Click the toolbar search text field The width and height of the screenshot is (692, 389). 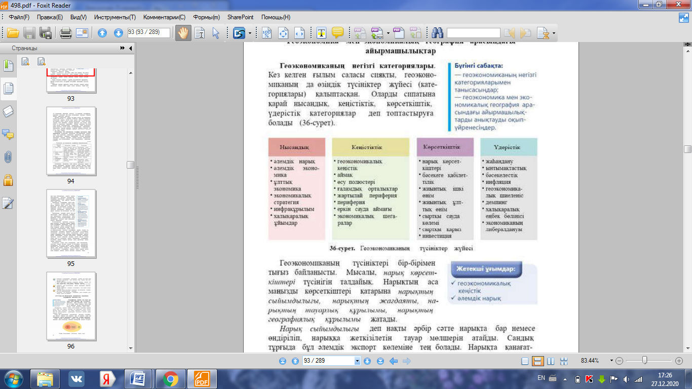(x=474, y=33)
